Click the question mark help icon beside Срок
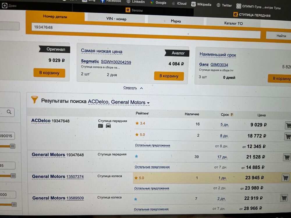 point(232,115)
